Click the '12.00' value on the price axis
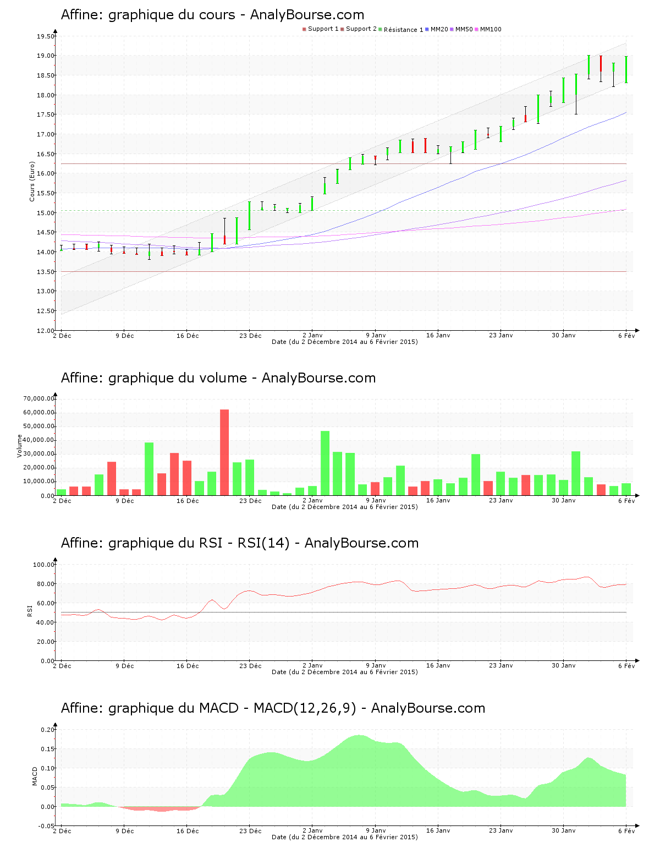Image resolution: width=660 pixels, height=853 pixels. (x=46, y=331)
